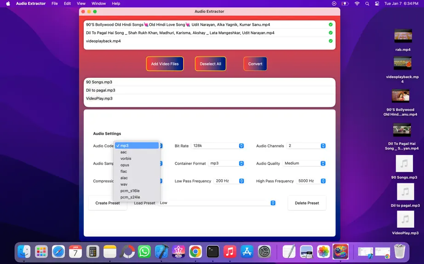This screenshot has width=424, height=264.
Task: Select mp3 in codec list
Action: tap(137, 145)
